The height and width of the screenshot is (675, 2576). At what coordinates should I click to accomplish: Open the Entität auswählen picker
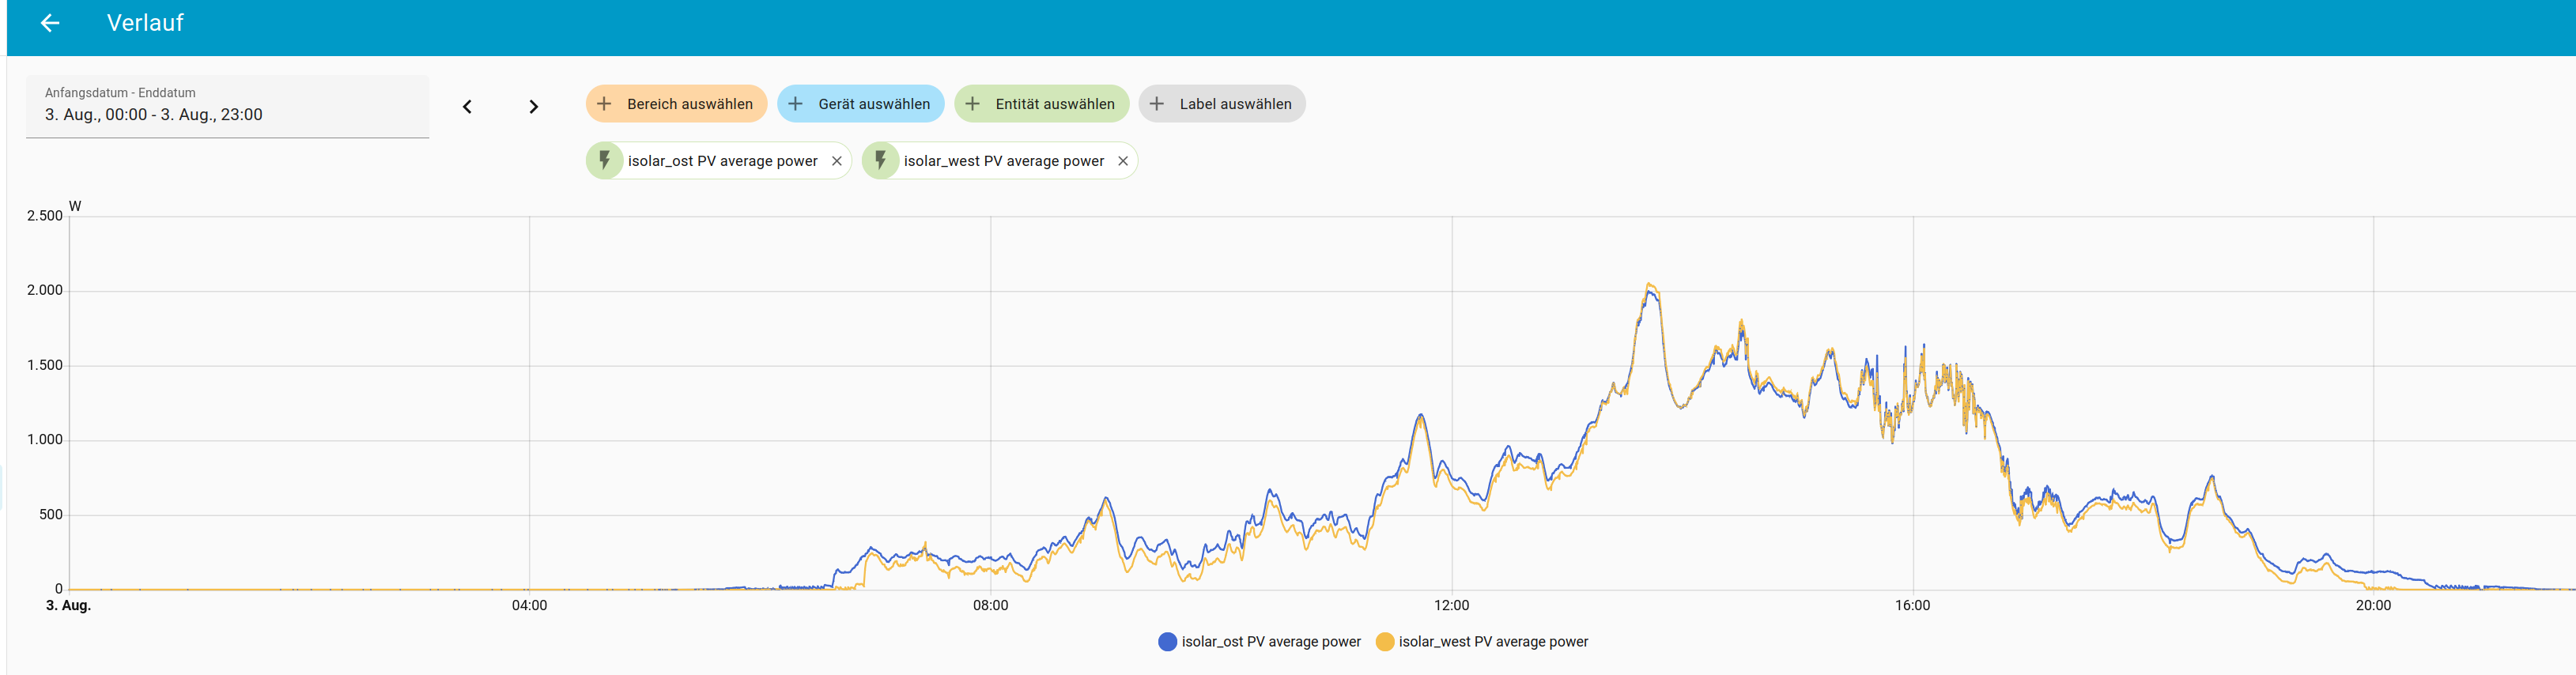pos(1054,104)
